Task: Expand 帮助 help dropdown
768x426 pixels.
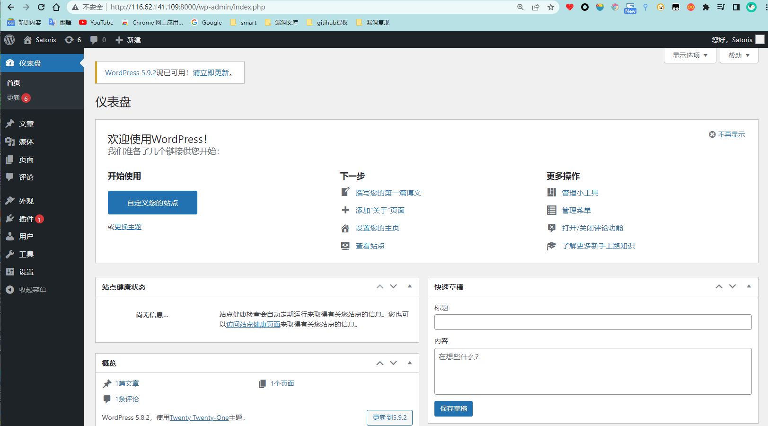Action: pos(739,55)
